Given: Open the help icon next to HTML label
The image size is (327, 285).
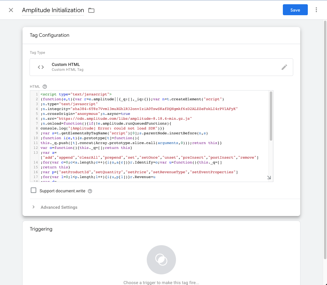Looking at the screenshot, I should point(45,87).
